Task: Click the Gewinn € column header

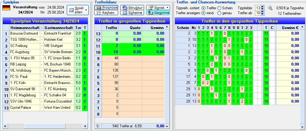Action: (288, 27)
